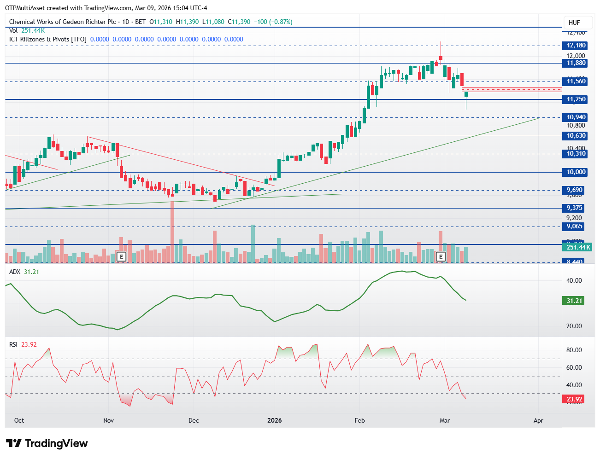600x459 pixels.
Task: Click the 40.00 tick in the RSI pane
Action: coord(574,385)
